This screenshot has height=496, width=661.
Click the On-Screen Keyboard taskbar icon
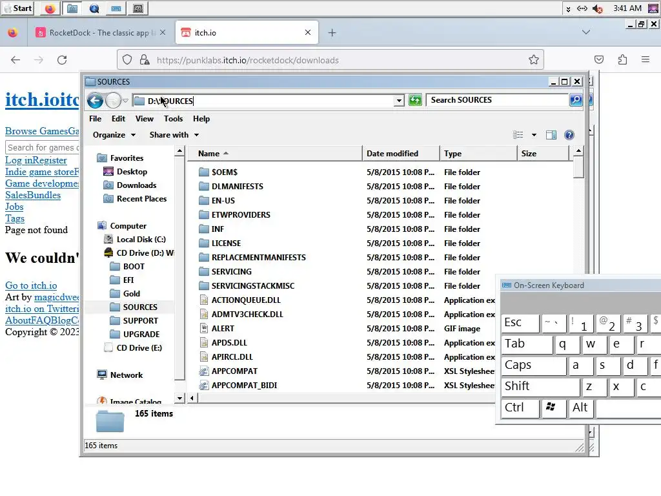(116, 8)
